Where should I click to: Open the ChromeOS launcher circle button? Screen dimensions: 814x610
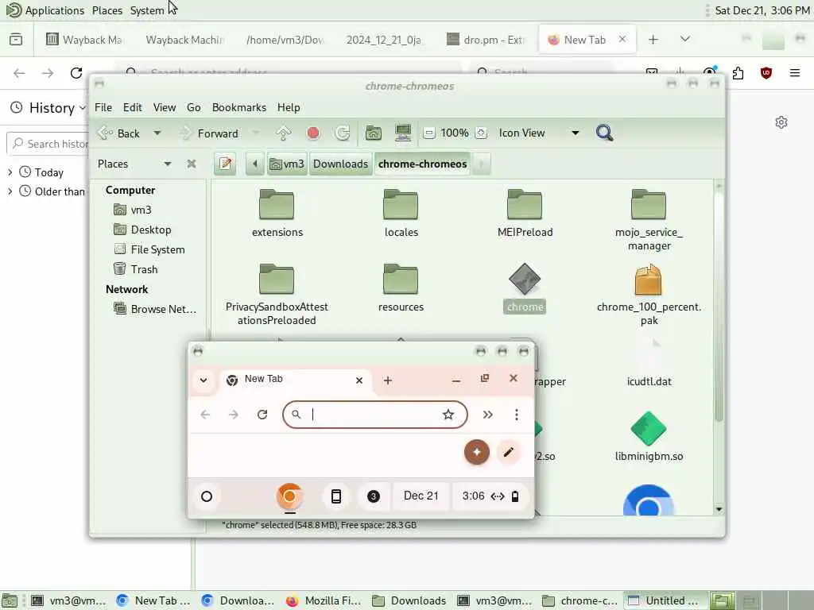(x=207, y=496)
